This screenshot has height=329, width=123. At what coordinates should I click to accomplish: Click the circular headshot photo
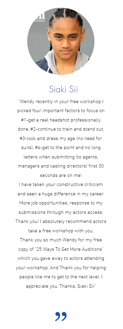(x=61, y=41)
